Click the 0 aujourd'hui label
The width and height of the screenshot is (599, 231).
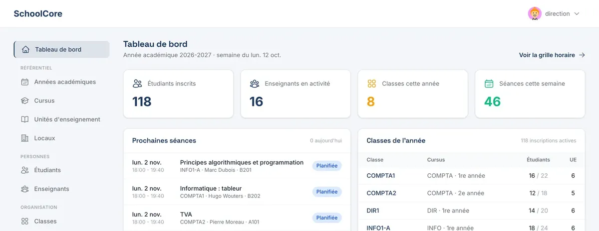pyautogui.click(x=326, y=141)
